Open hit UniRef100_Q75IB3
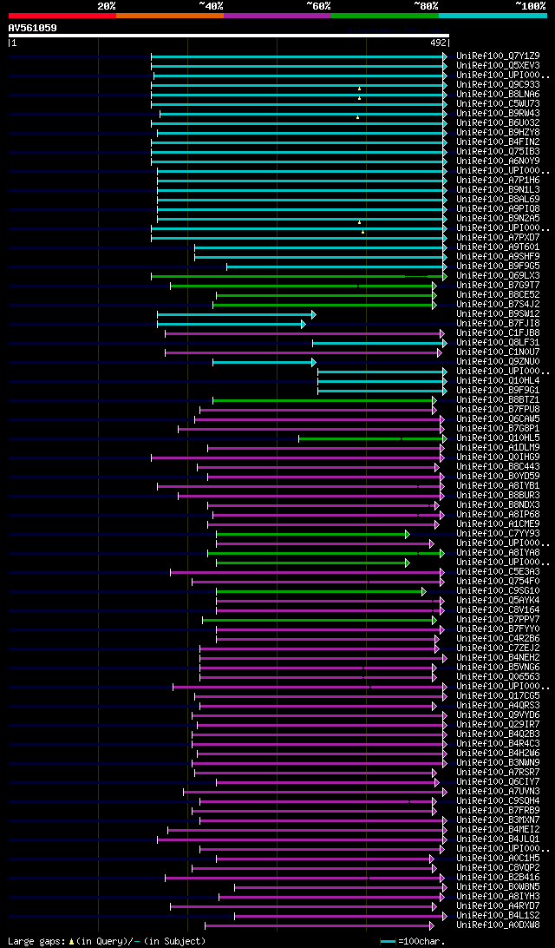Screen dimensions: 555x948 (499, 152)
